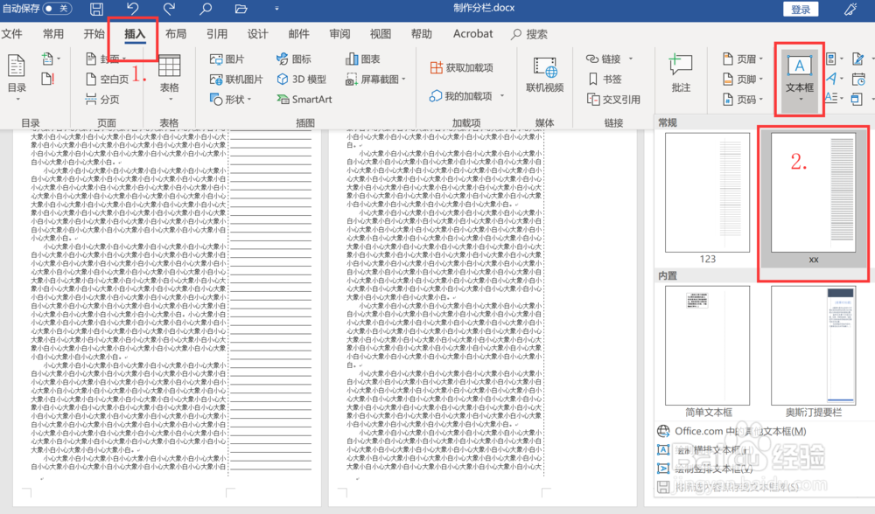Screen dimensions: 875x514
Task: Click the update-table icon with red mark
Action: pos(48,79)
